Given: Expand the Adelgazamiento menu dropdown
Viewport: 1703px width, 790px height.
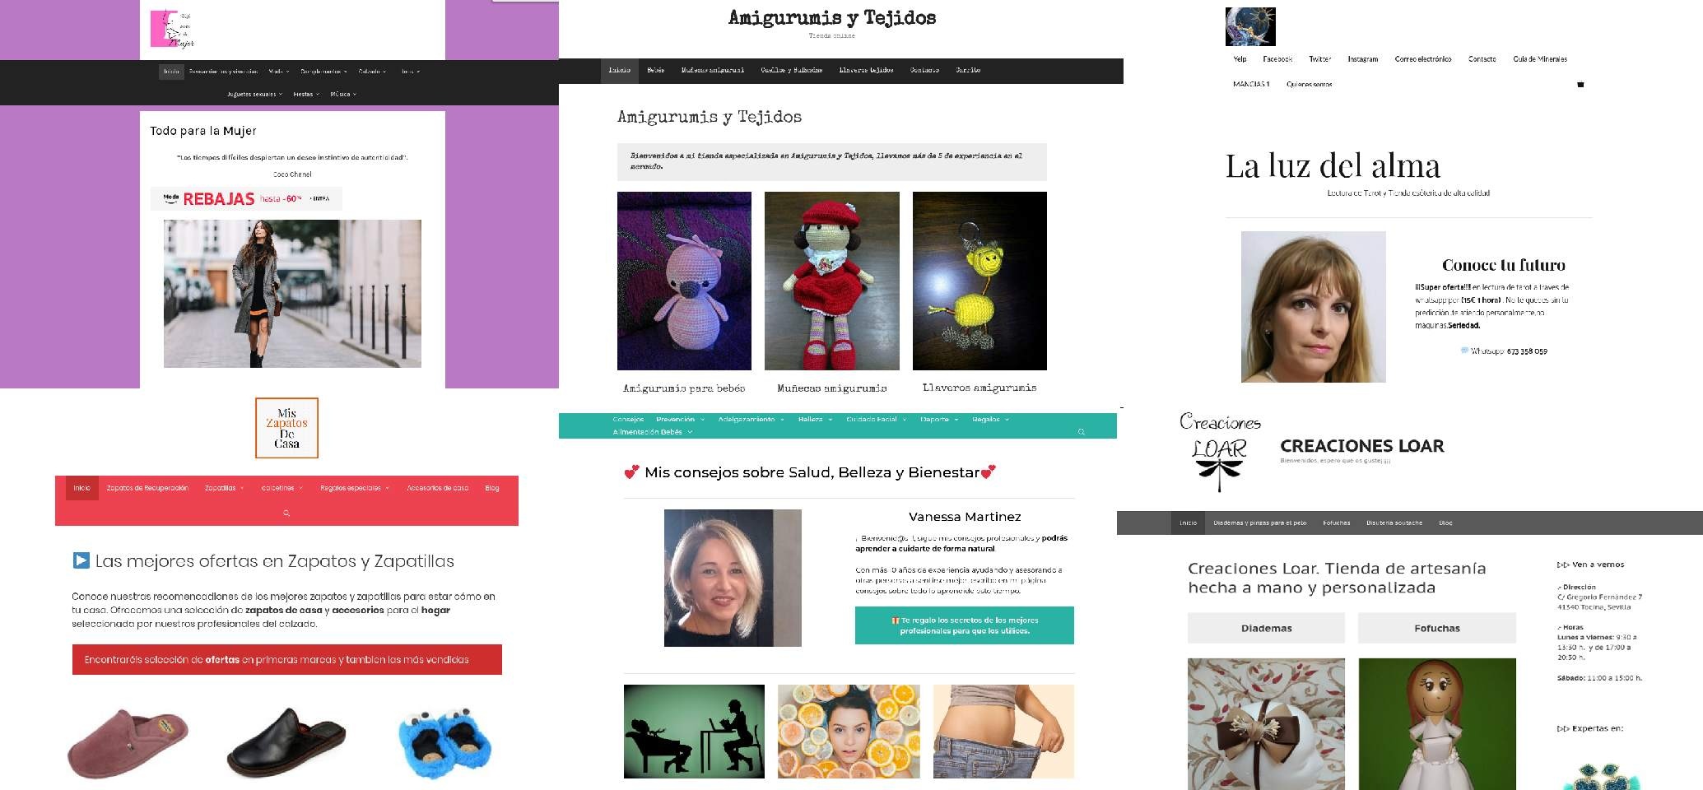Looking at the screenshot, I should (x=752, y=420).
